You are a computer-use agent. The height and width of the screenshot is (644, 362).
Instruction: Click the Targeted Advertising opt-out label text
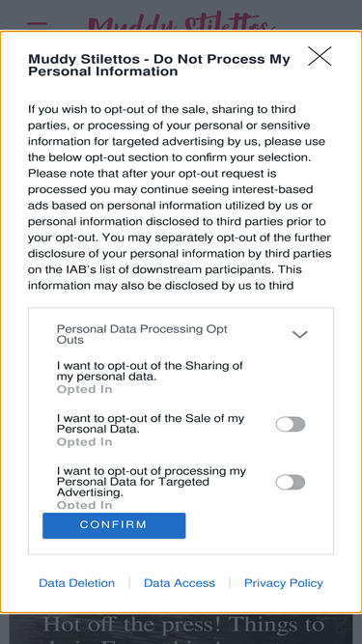[152, 482]
